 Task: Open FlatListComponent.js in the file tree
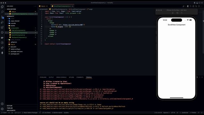point(21,30)
